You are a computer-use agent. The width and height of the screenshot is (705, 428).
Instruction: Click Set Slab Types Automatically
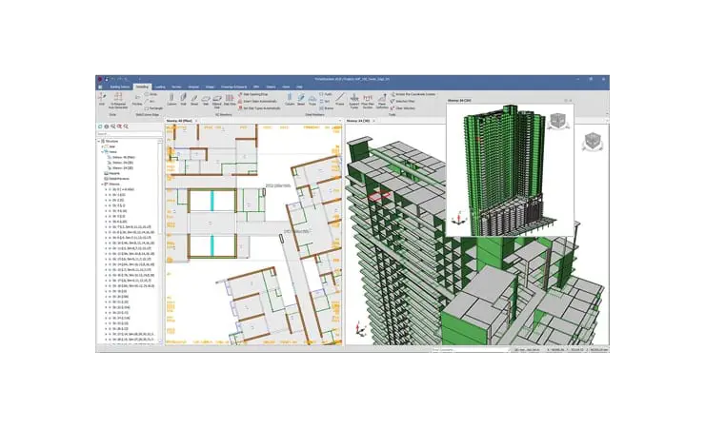coord(259,108)
